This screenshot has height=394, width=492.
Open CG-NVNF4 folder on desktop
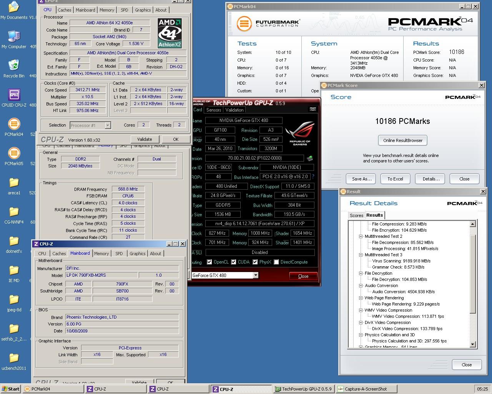pos(14,215)
